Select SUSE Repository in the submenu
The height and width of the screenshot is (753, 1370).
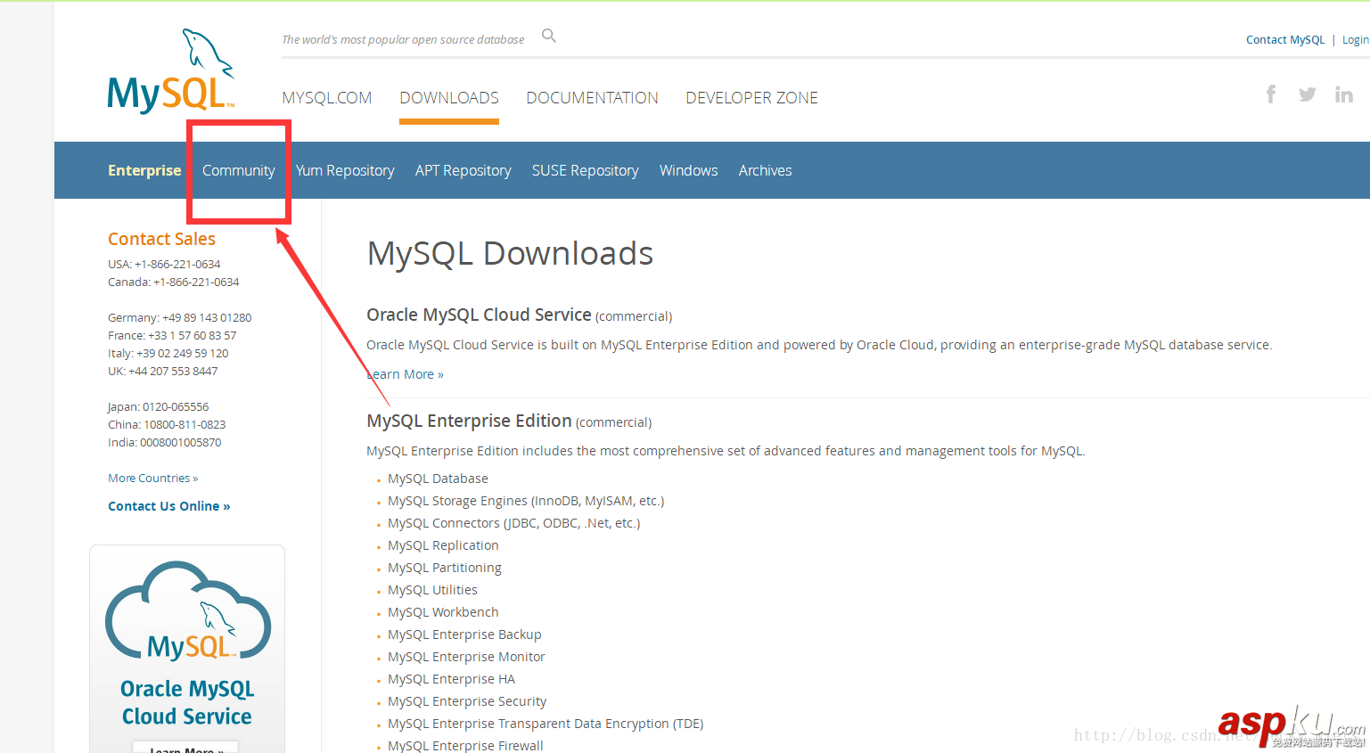pyautogui.click(x=586, y=170)
